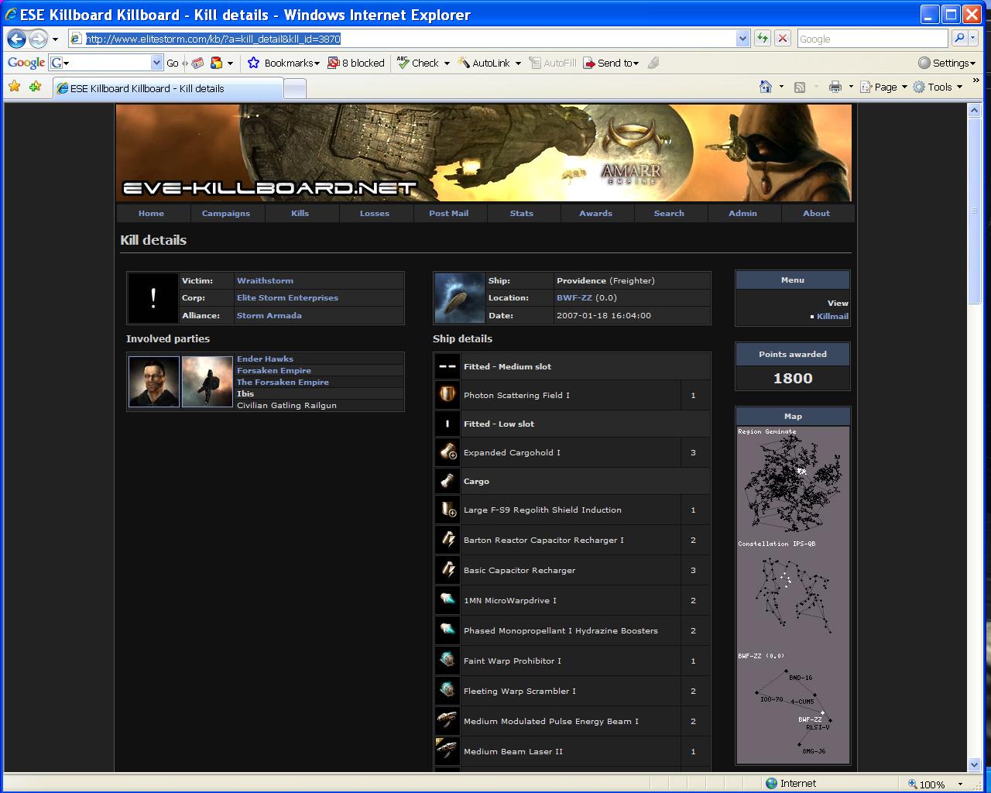Open the Favorites Center star icon

(14, 87)
